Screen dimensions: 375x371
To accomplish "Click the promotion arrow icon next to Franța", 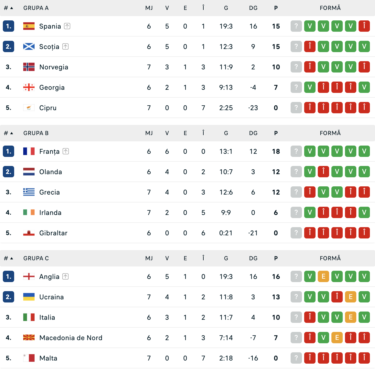I will [x=66, y=151].
